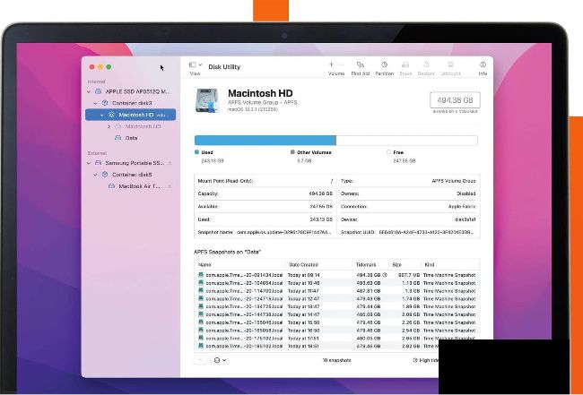Sort snapshots by Date Created column
This screenshot has height=395, width=583.
(x=305, y=264)
